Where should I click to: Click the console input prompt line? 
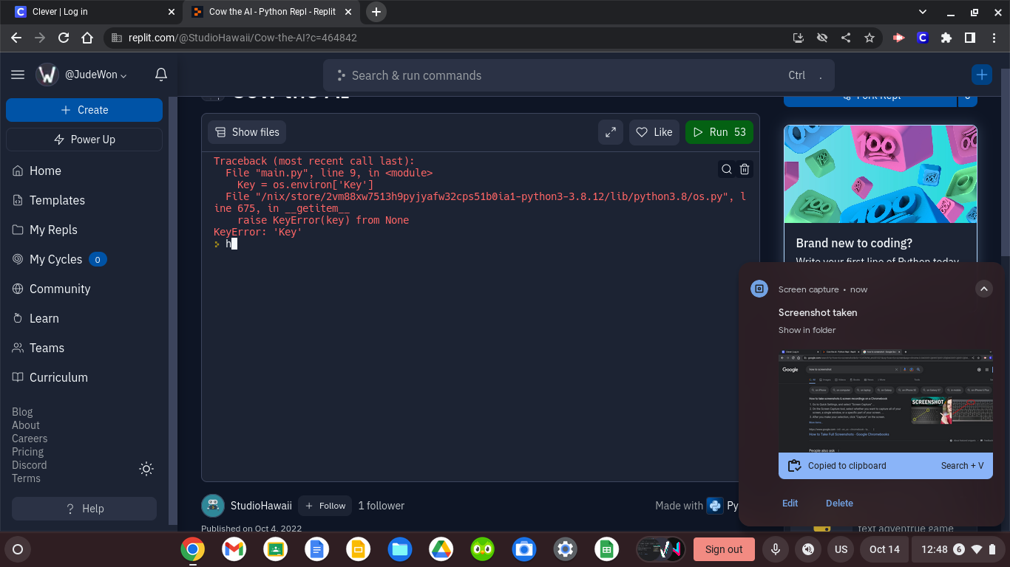pos(480,244)
